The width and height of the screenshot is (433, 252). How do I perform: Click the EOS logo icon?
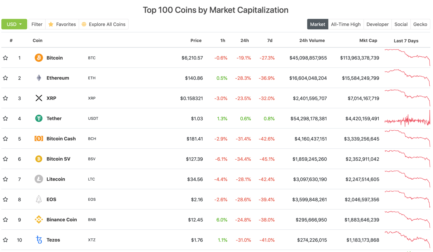39,199
